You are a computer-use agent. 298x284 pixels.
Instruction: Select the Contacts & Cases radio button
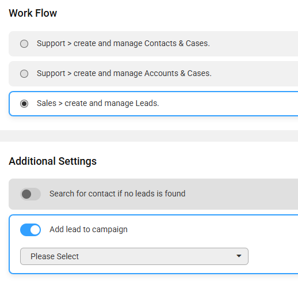[x=24, y=44]
